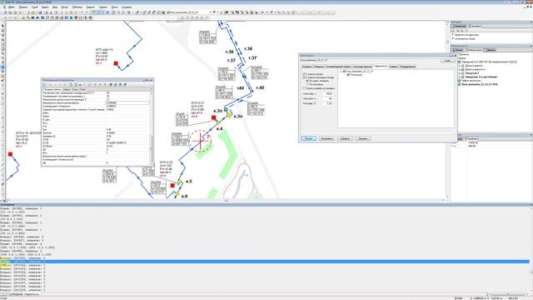
Task: Click the Справка button in dialog
Action: pos(345,138)
